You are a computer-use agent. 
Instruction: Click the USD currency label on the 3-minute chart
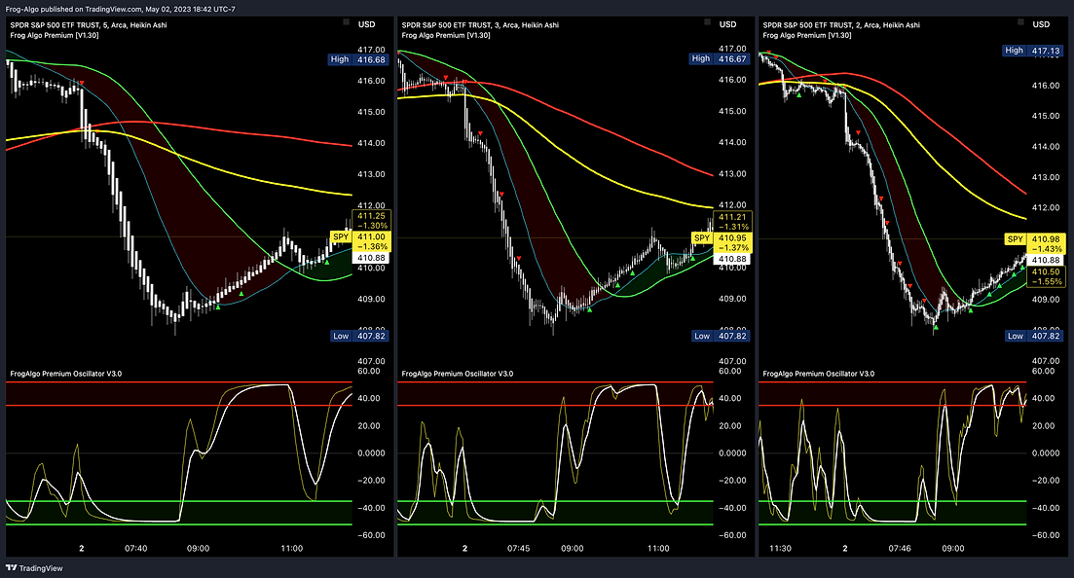(x=728, y=24)
